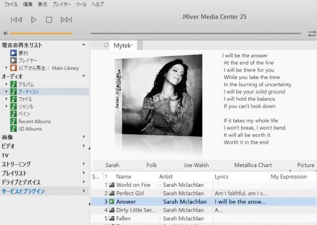Expand the アルバム tree node
317x225 pixels.
7,84
